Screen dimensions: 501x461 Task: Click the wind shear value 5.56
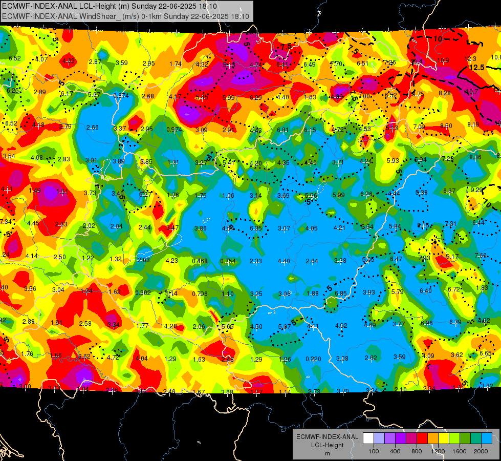tap(311, 196)
